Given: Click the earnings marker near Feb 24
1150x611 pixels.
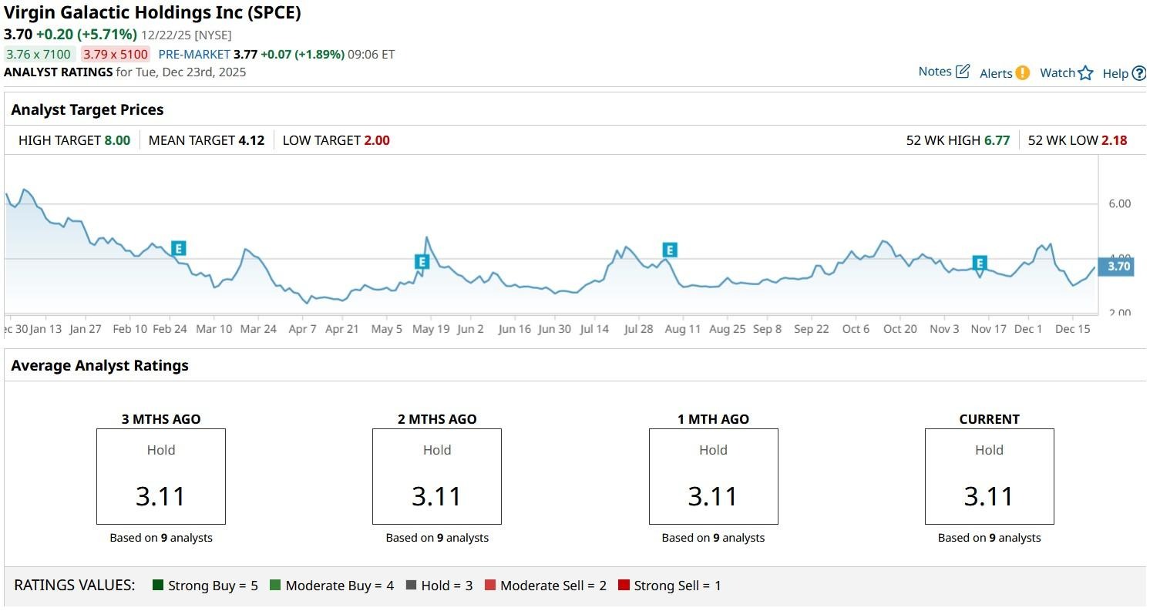Looking at the screenshot, I should pyautogui.click(x=179, y=248).
